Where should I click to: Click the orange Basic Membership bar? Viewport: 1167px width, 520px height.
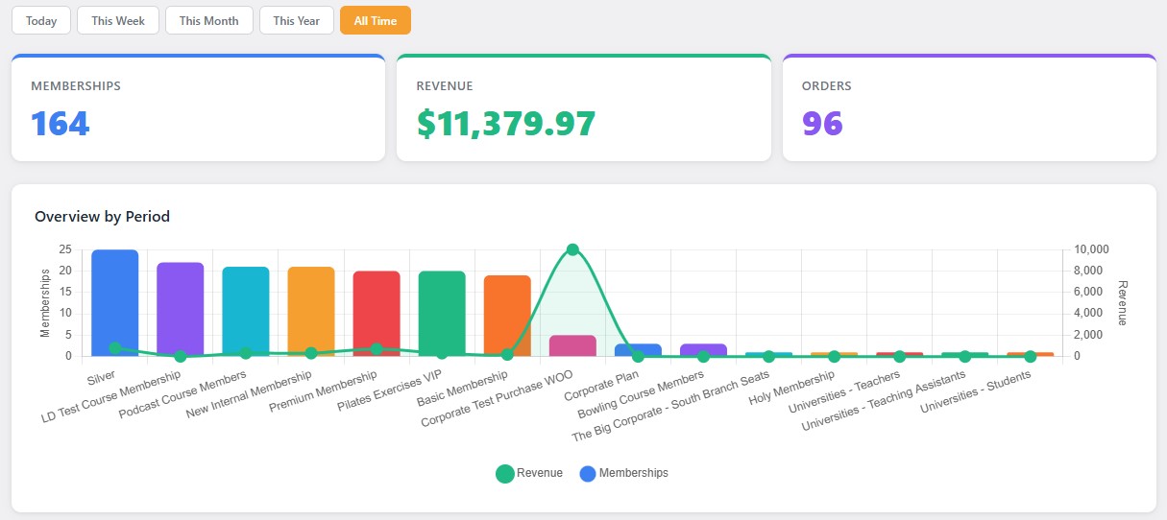(x=507, y=312)
